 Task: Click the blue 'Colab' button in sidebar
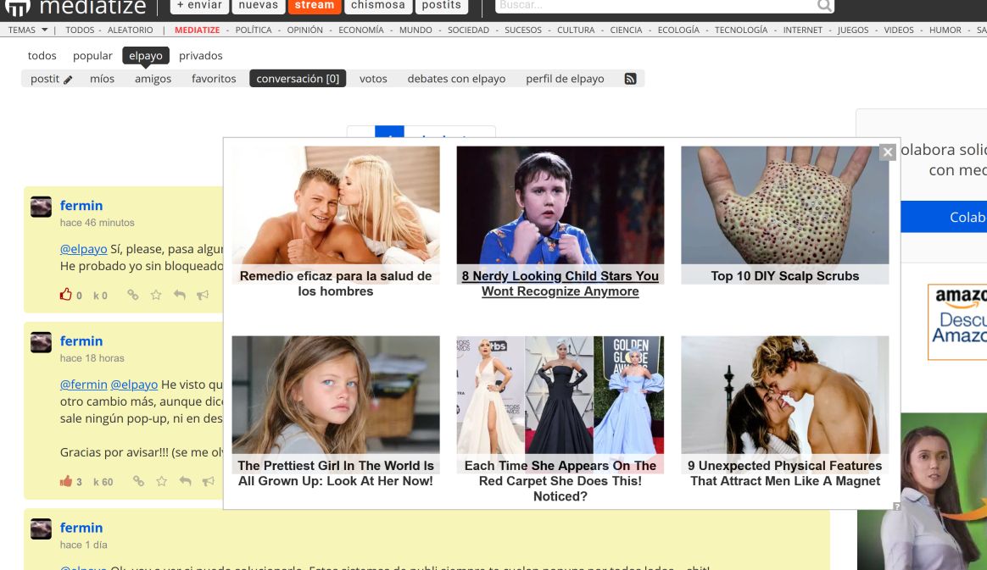(944, 217)
